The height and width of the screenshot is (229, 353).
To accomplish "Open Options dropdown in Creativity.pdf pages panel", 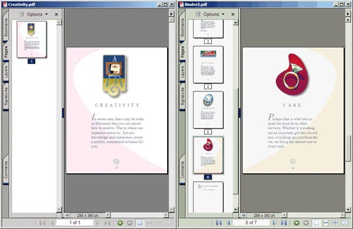I will point(37,14).
